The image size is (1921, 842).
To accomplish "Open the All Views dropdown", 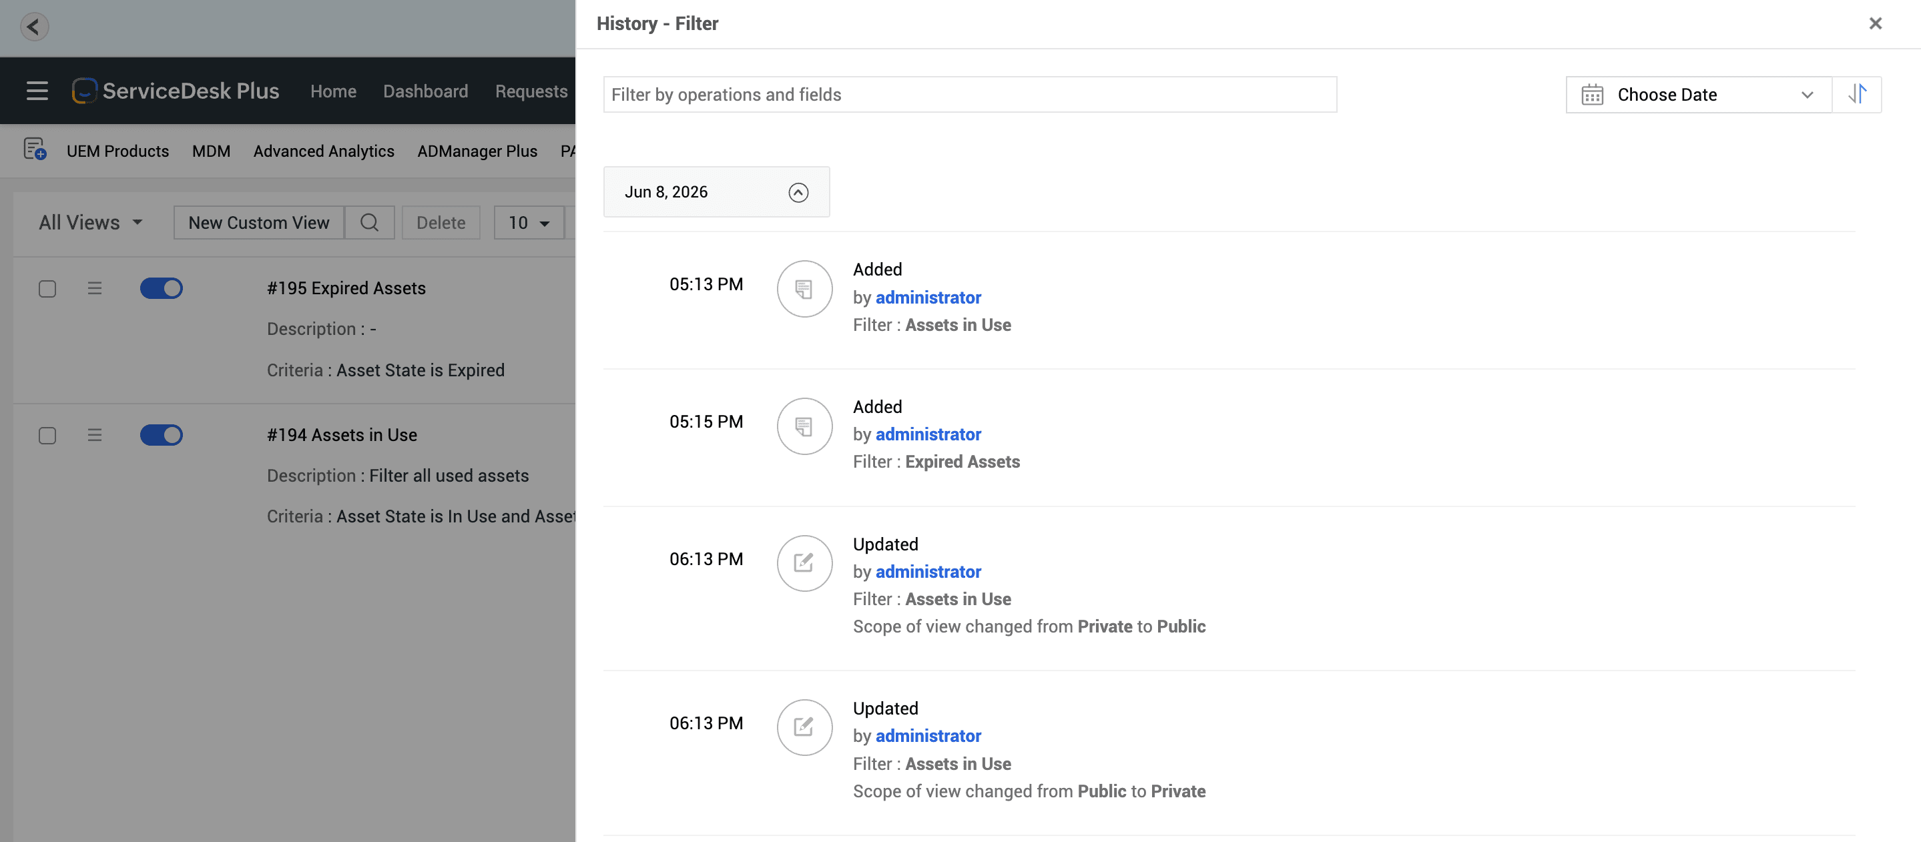I will (91, 222).
